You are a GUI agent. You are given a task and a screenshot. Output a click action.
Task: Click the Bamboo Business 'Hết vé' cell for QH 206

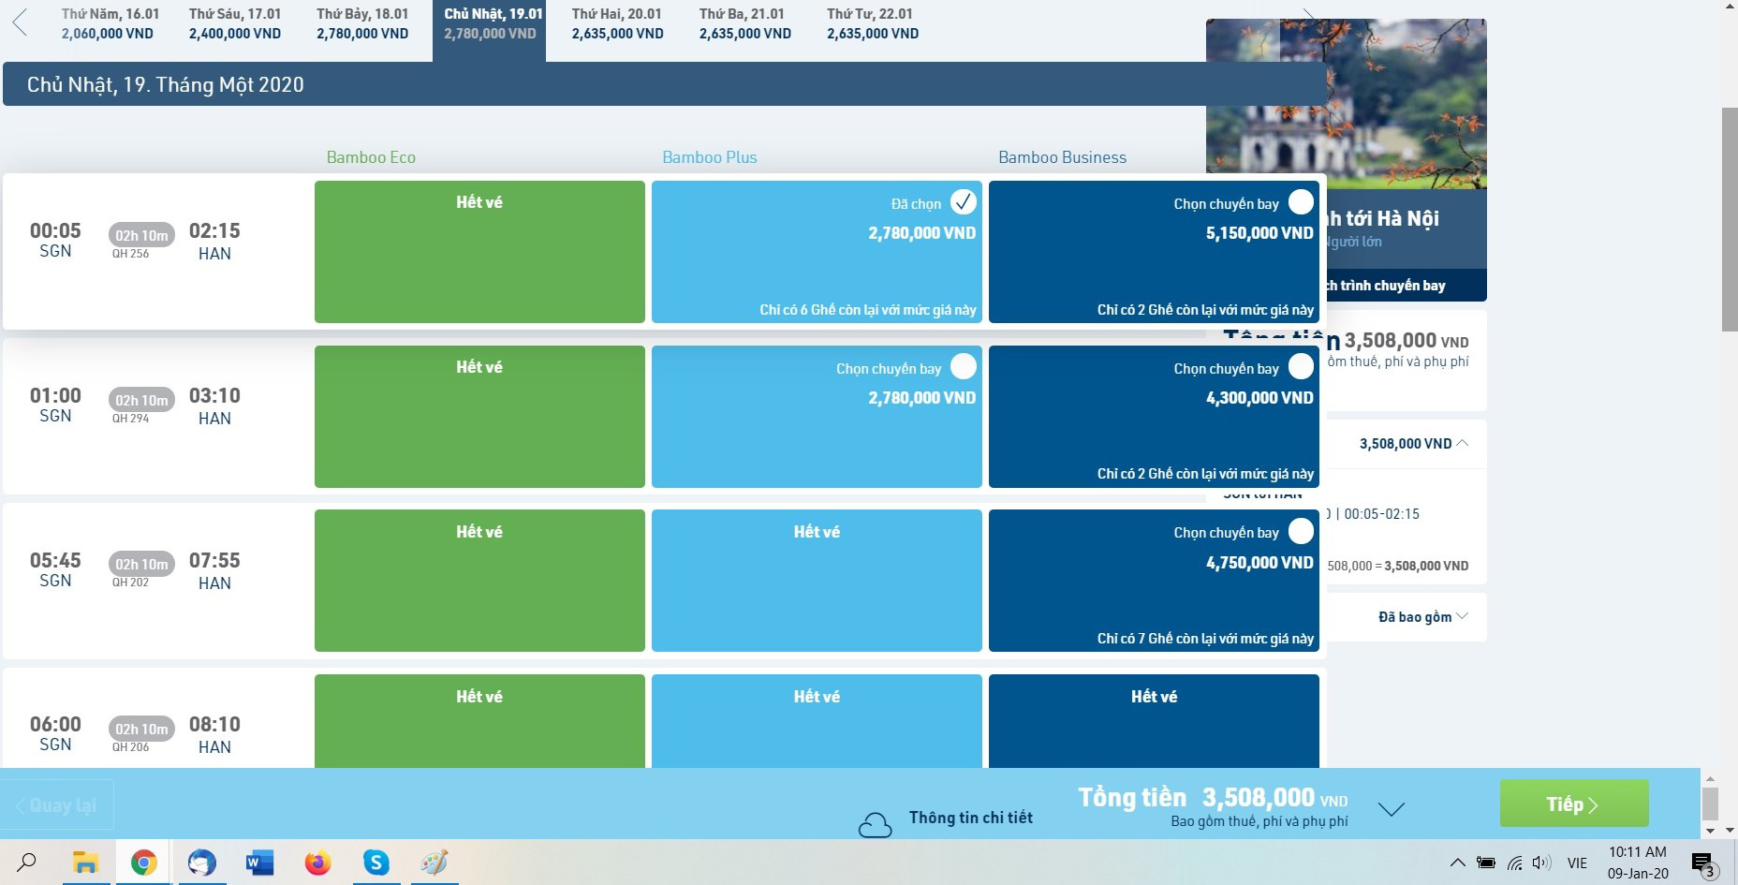tap(1154, 721)
